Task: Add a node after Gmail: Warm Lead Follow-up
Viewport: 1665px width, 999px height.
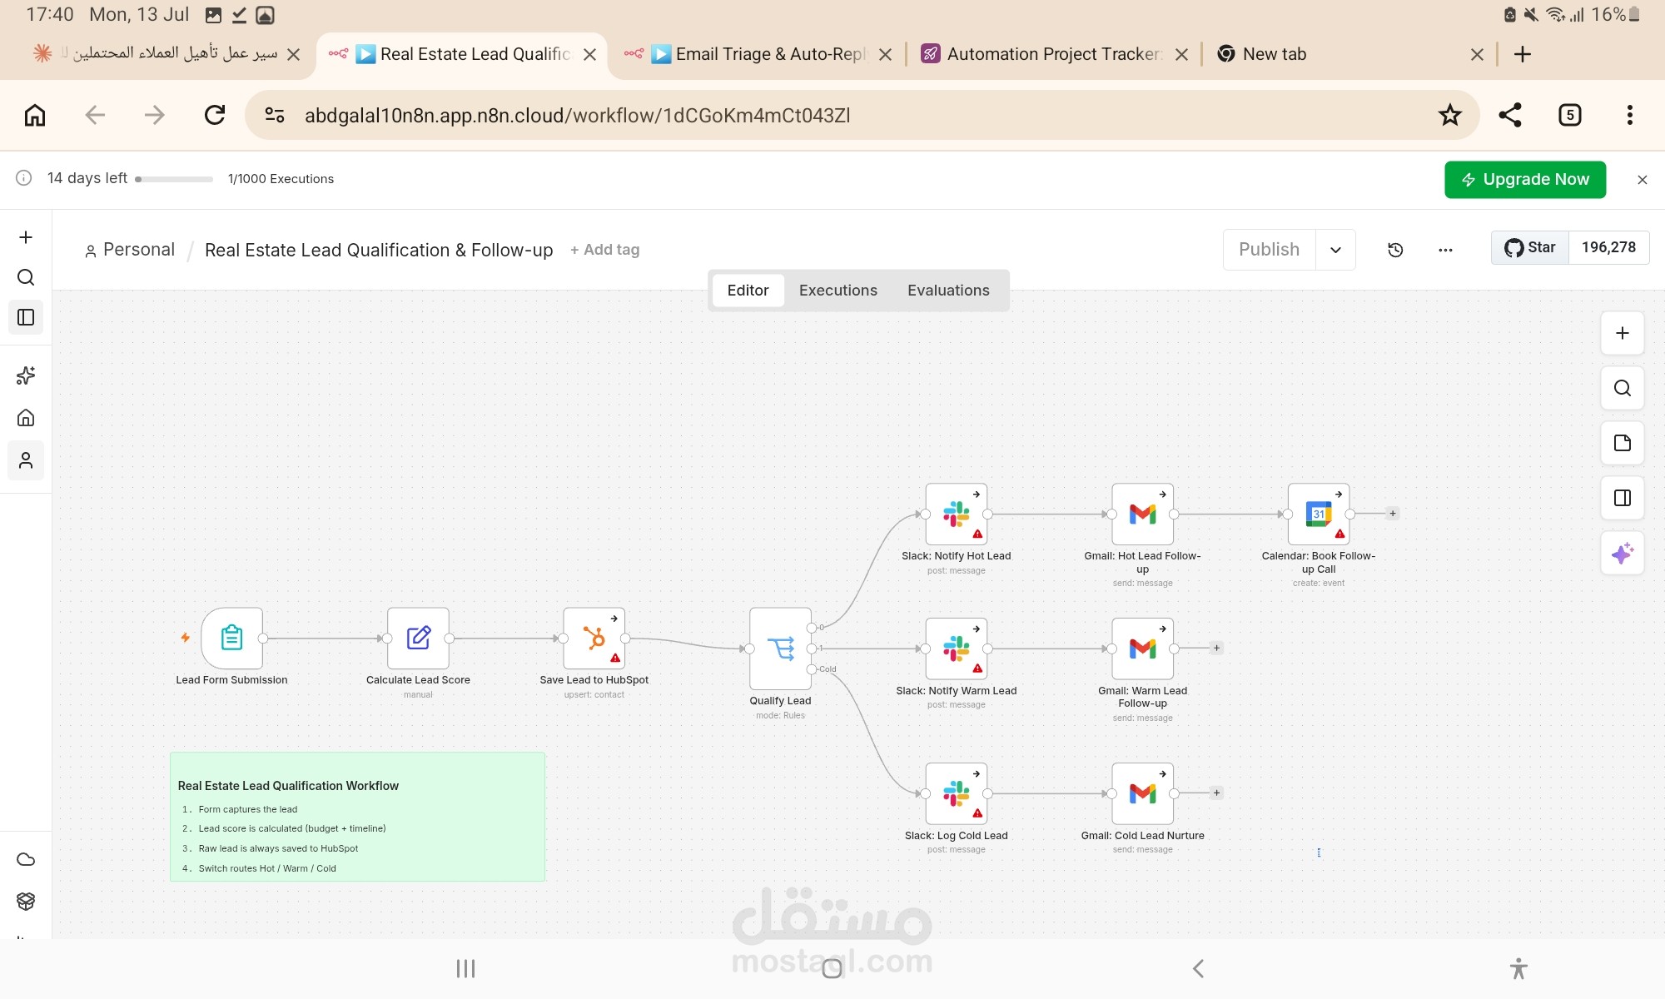Action: [1216, 648]
